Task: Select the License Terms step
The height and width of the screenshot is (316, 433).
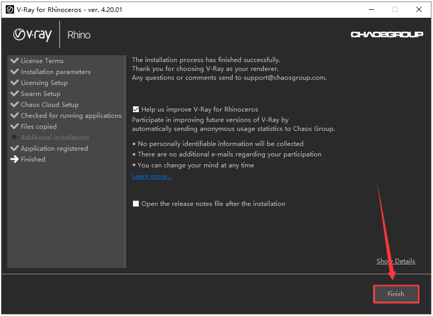Action: pyautogui.click(x=42, y=60)
